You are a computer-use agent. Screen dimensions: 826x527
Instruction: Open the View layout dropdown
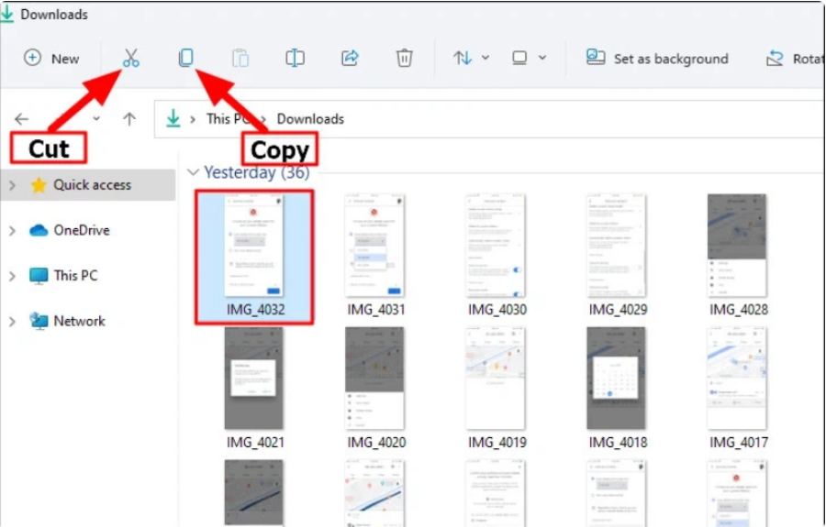[530, 58]
